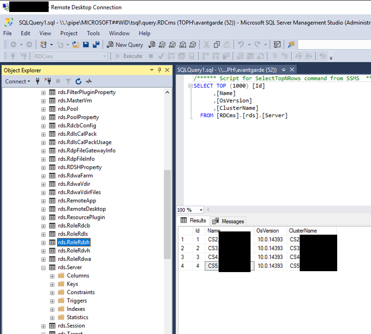Open a new XMLA query

tap(182, 44)
